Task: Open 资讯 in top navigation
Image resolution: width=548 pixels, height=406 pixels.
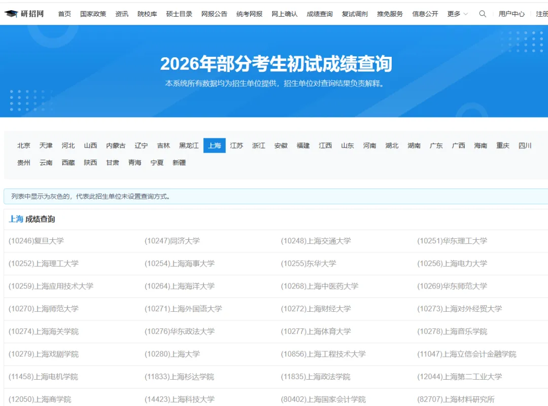Action: click(x=122, y=14)
